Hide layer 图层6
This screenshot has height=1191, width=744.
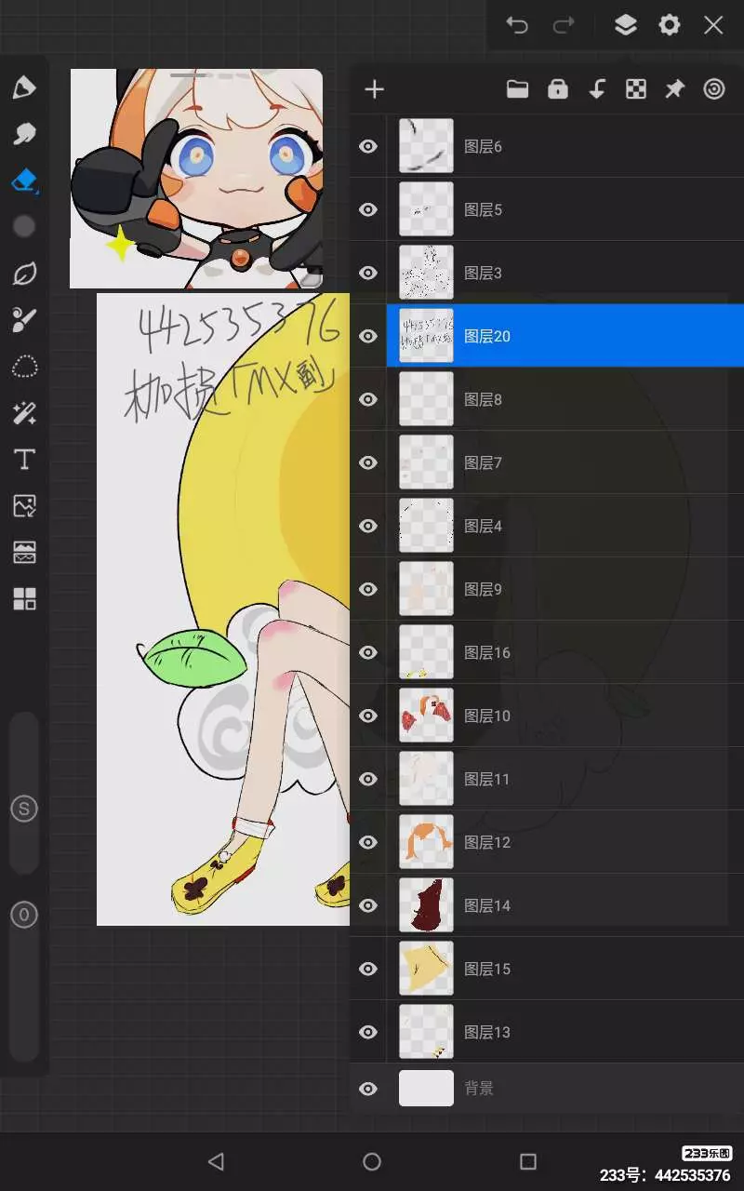tap(368, 146)
